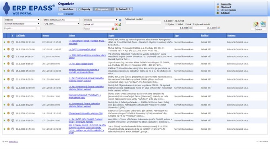This screenshot has width=270, height=149.
Task: Click the Nápověda help link
Action: 226,4
